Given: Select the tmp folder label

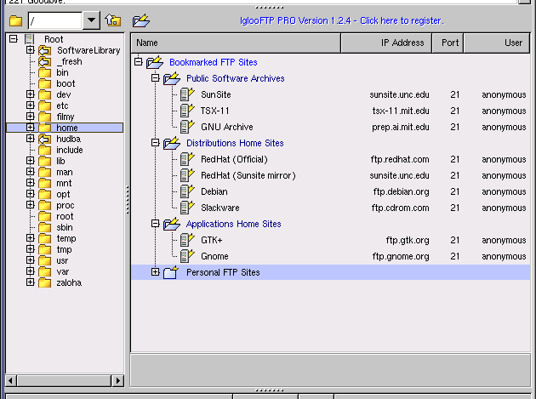Looking at the screenshot, I should pos(65,249).
